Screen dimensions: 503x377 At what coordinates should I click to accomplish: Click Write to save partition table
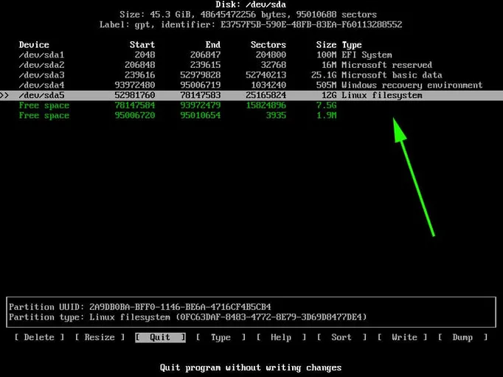(x=403, y=337)
